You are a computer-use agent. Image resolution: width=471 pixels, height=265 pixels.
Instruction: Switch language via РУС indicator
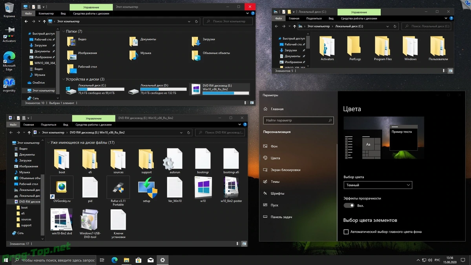click(437, 260)
